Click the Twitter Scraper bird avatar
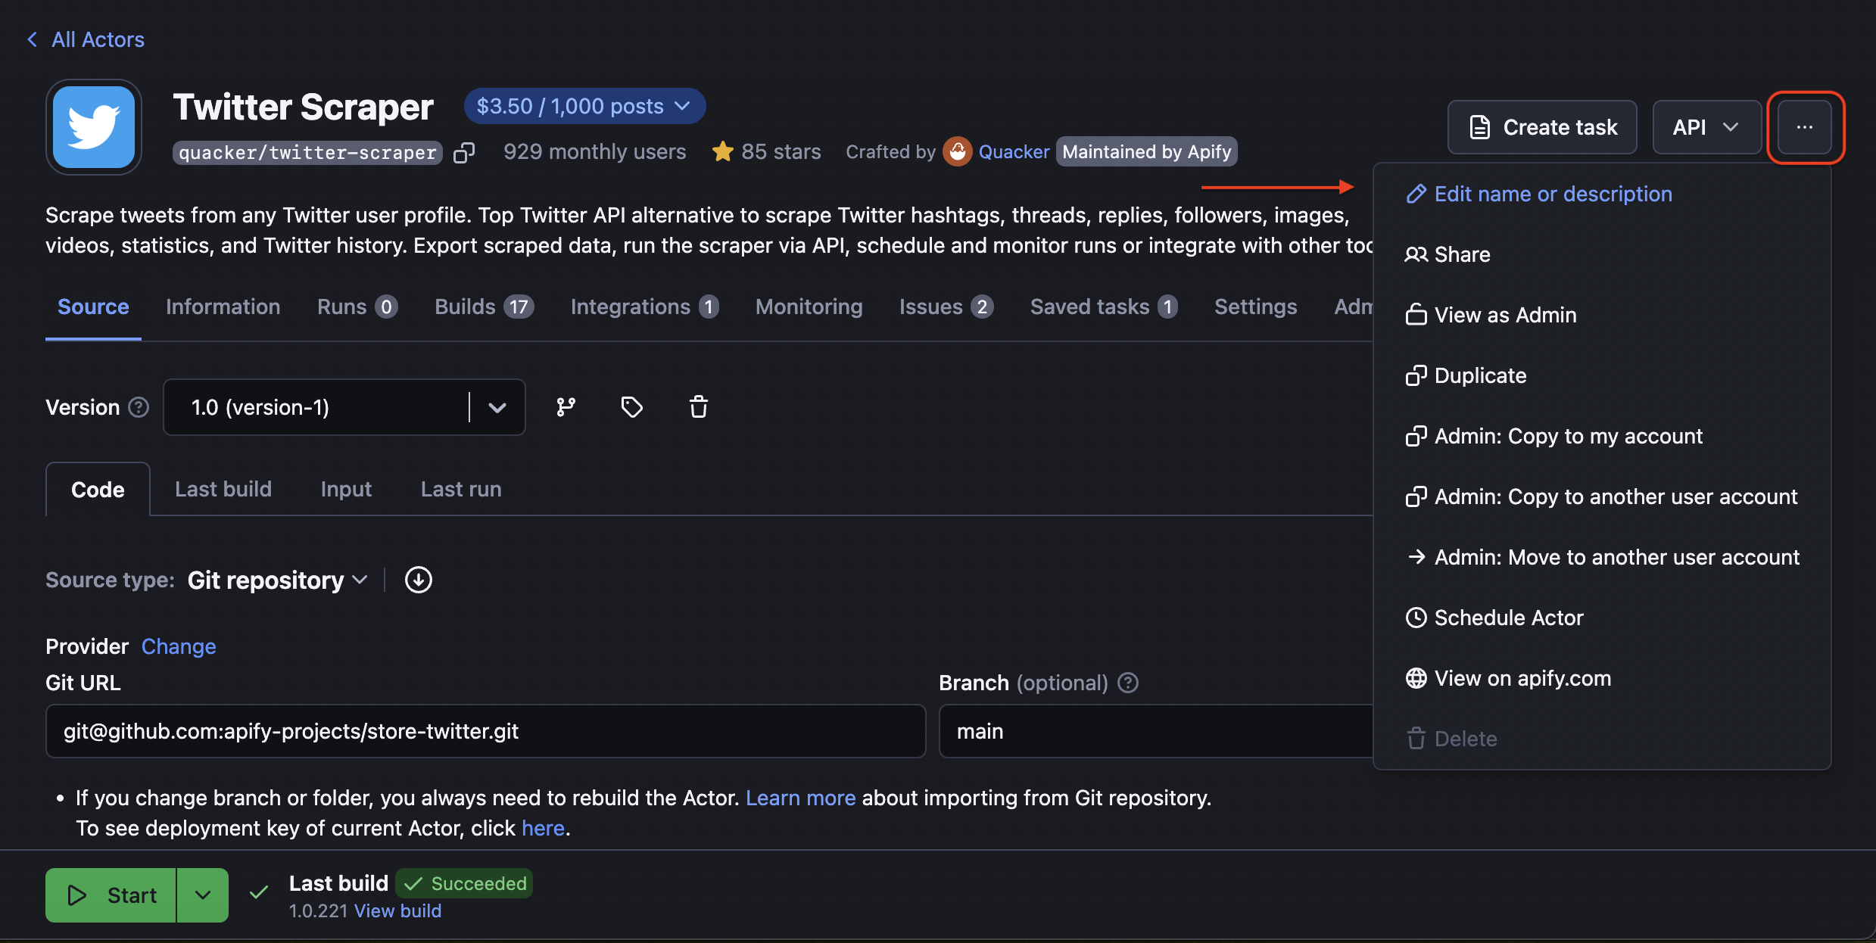Screen dimensions: 1876x943 pos(93,126)
